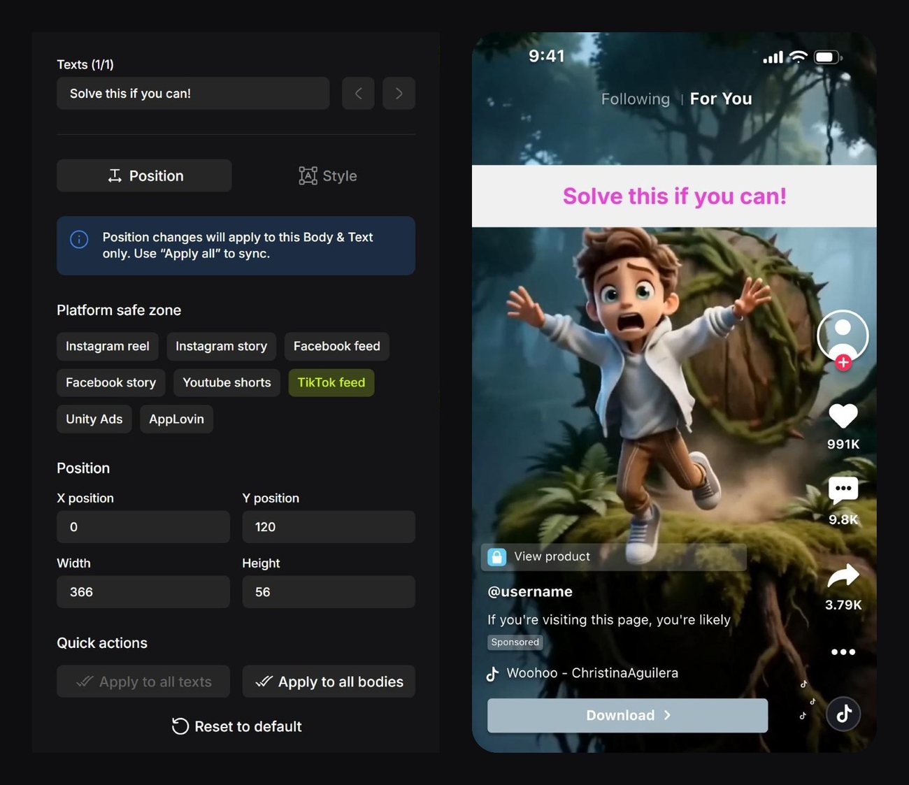This screenshot has height=785, width=909.
Task: Click the '3.79K' shares count
Action: pos(843,605)
